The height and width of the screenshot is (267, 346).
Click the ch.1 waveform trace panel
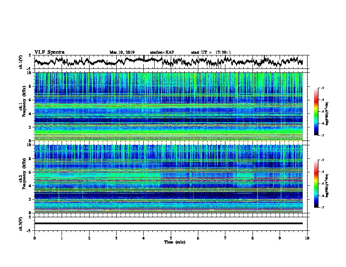point(171,62)
